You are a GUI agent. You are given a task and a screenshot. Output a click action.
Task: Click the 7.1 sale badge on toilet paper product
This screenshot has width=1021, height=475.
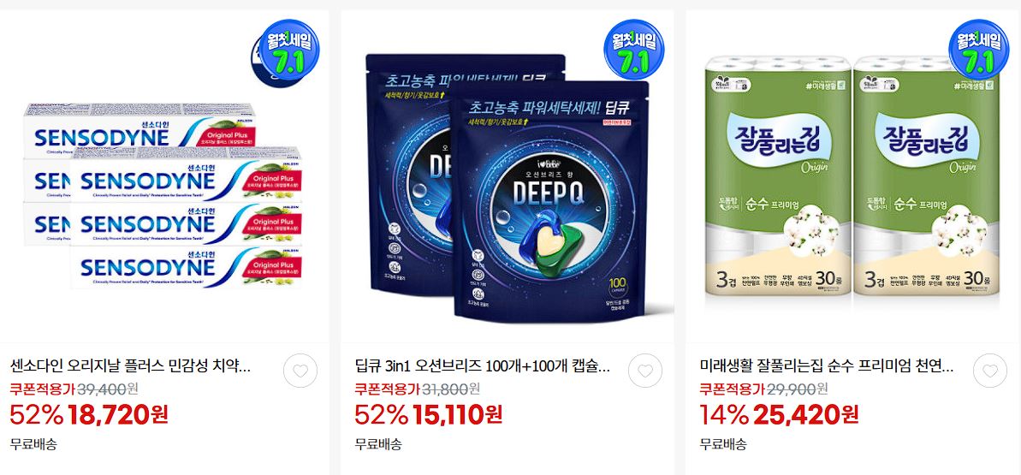[x=979, y=49]
